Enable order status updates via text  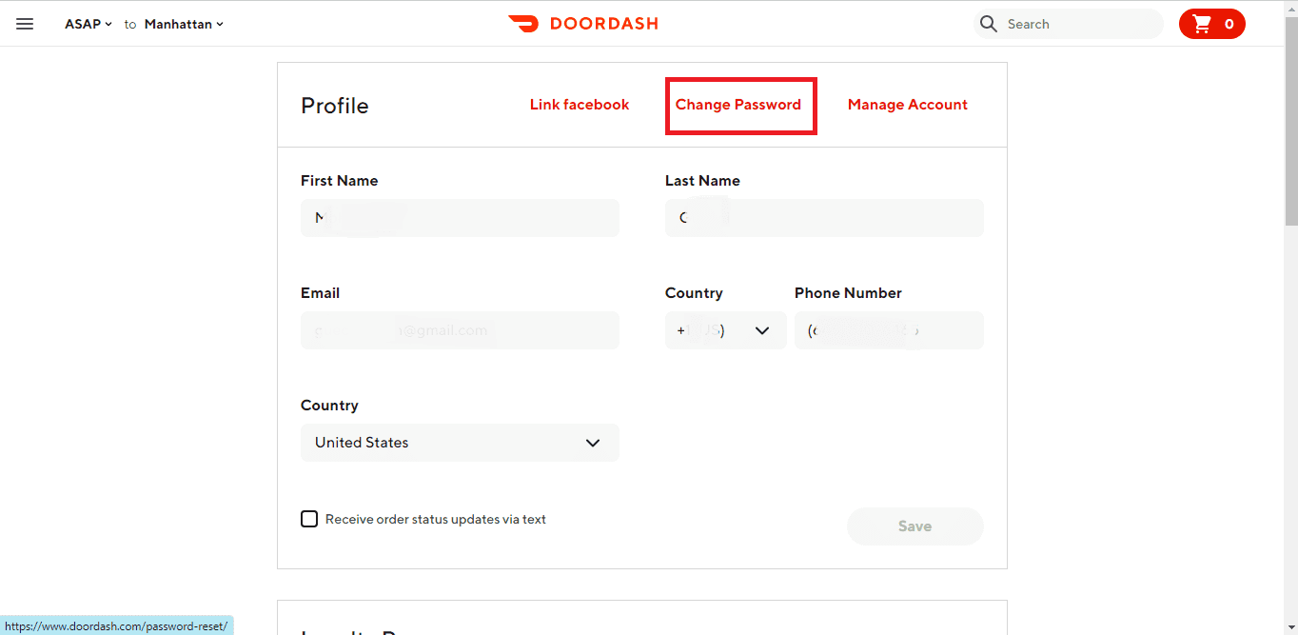pos(309,519)
